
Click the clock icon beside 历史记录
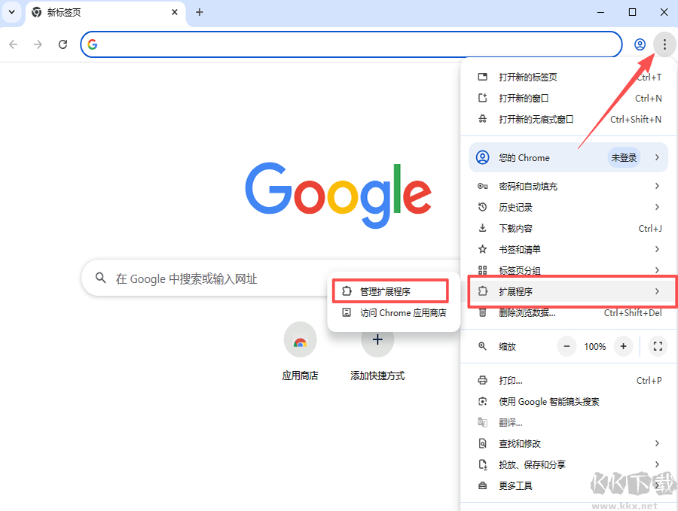coord(483,207)
